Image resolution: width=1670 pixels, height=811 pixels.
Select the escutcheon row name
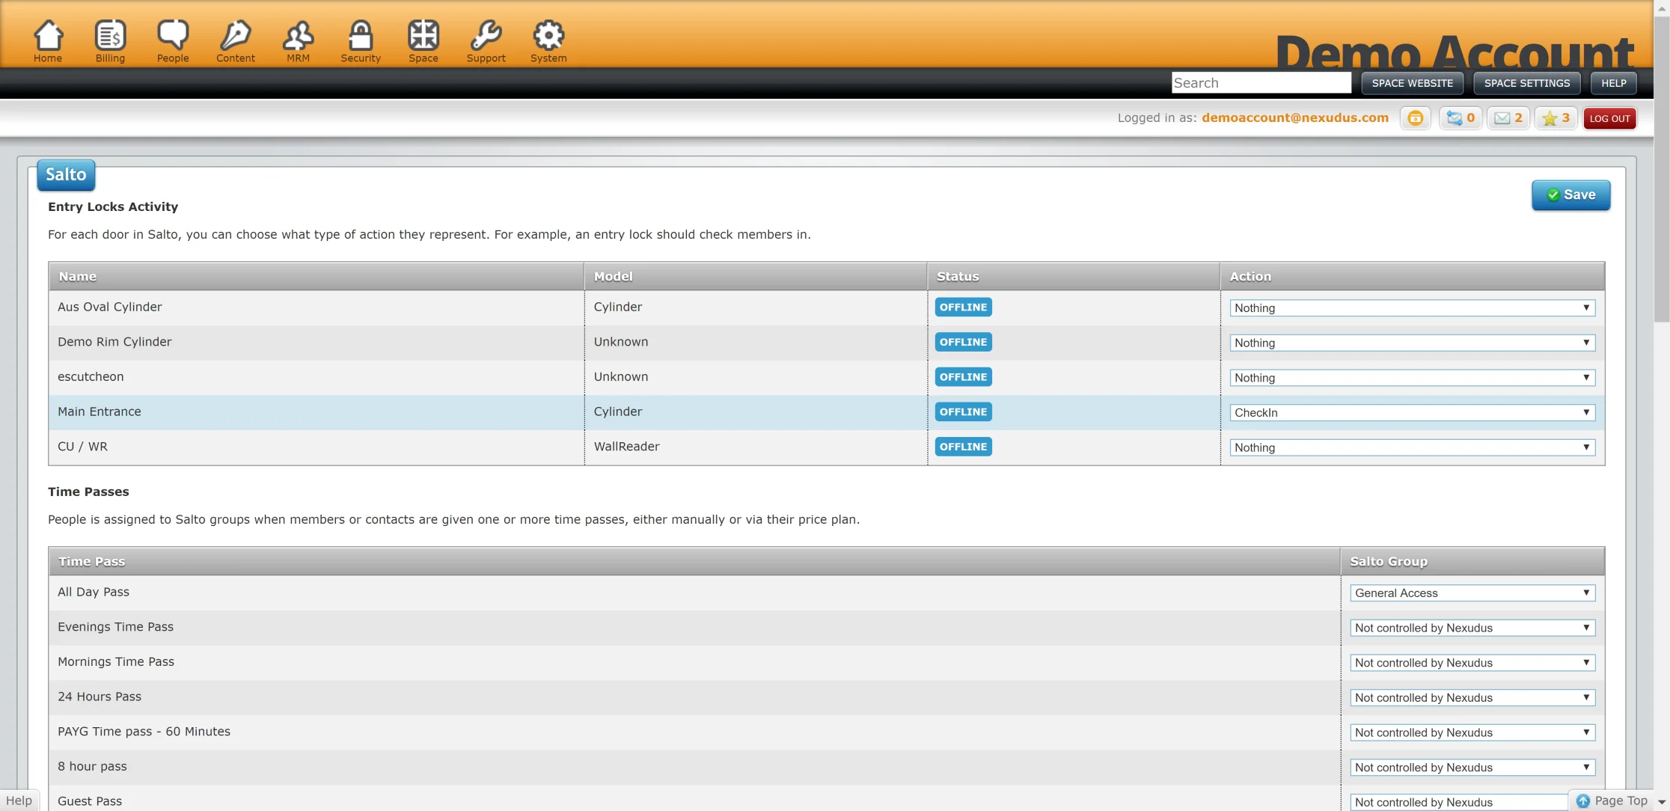[91, 377]
